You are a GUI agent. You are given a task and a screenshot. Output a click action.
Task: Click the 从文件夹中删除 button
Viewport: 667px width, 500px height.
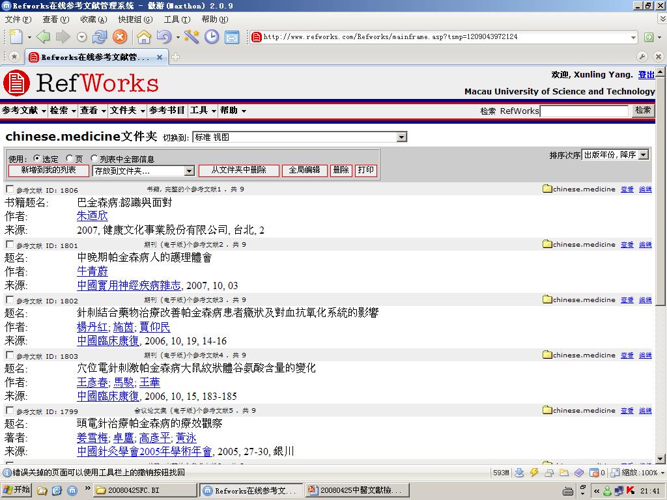coord(239,171)
